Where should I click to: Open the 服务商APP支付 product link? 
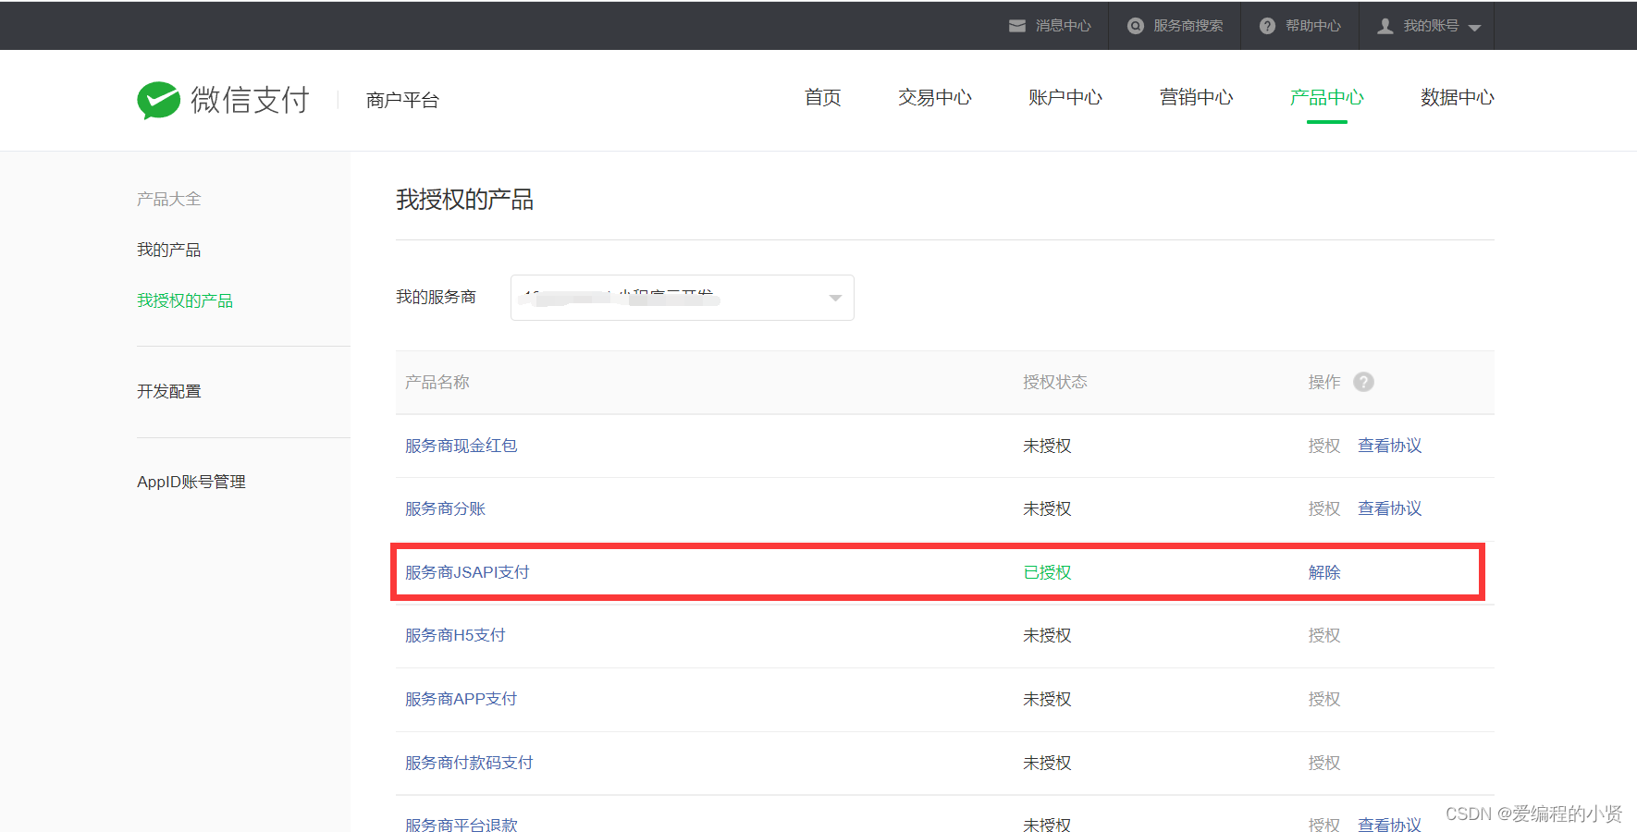pyautogui.click(x=462, y=699)
